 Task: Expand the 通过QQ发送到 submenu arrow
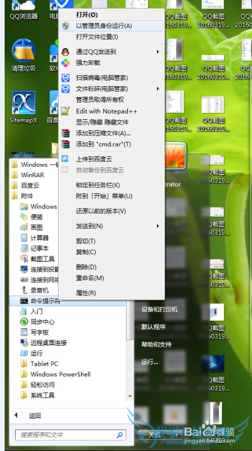tap(158, 52)
